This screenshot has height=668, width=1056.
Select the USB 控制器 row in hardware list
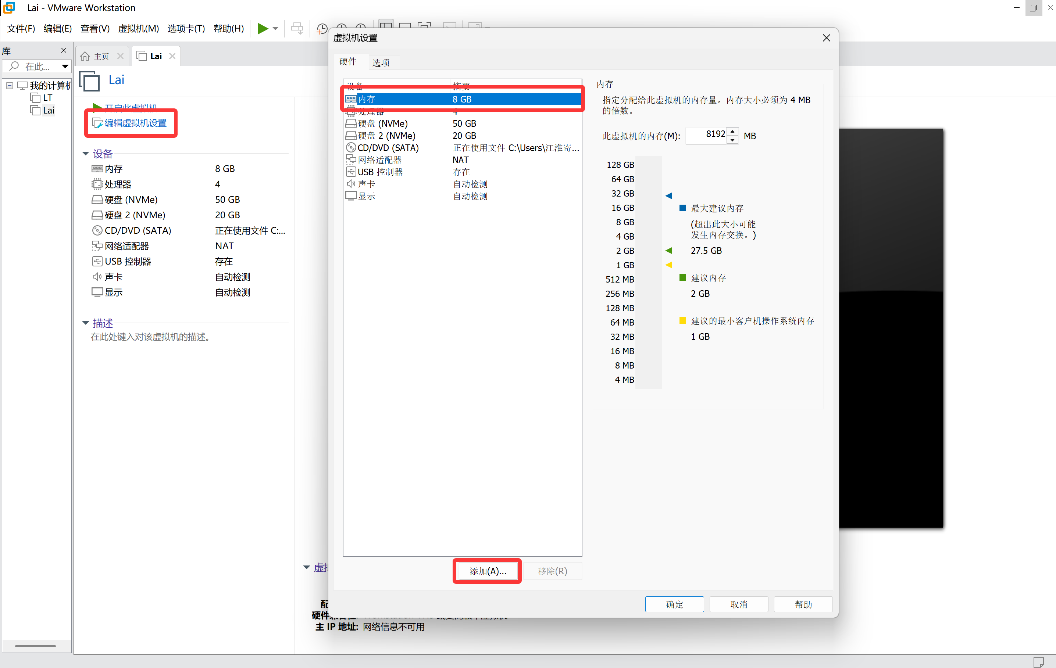point(463,172)
